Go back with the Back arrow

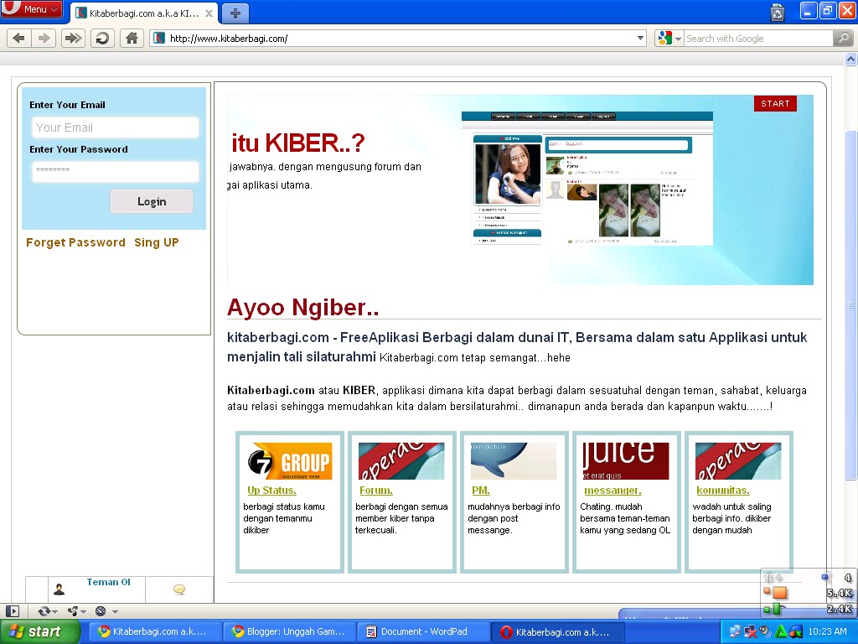click(18, 38)
